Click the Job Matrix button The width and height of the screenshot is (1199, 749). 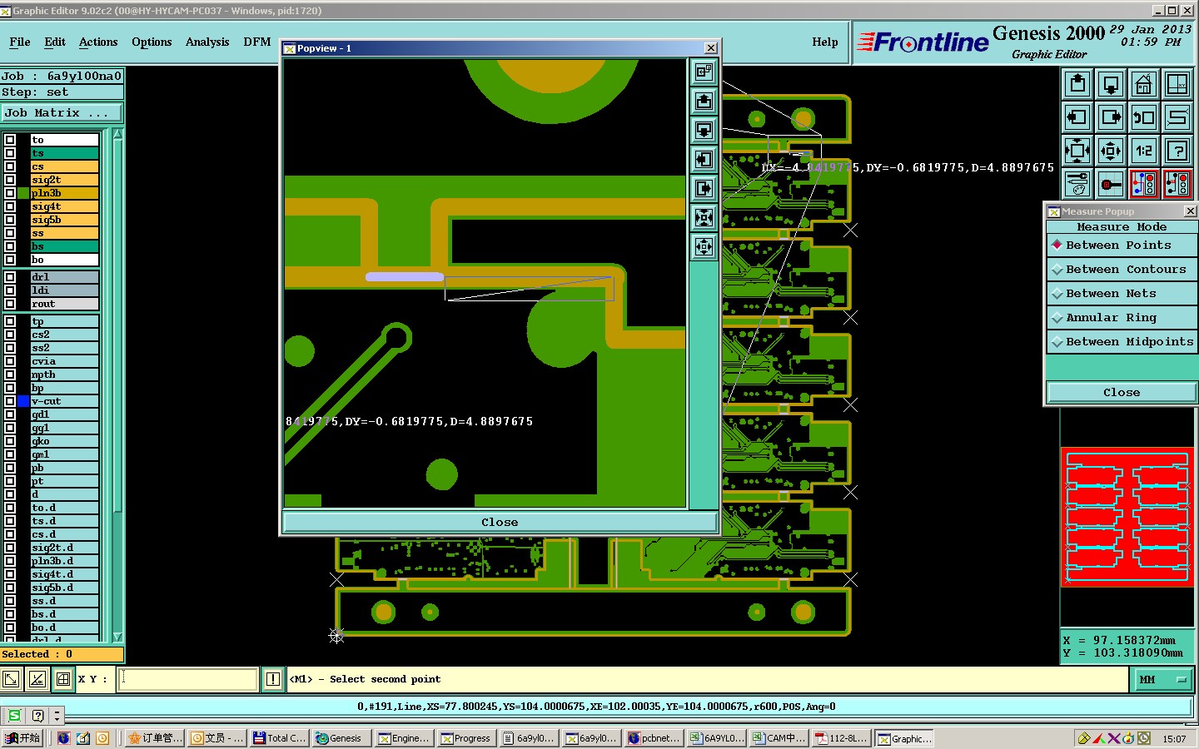click(x=62, y=113)
